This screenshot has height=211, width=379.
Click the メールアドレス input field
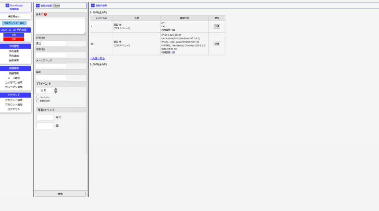pyautogui.click(x=51, y=66)
